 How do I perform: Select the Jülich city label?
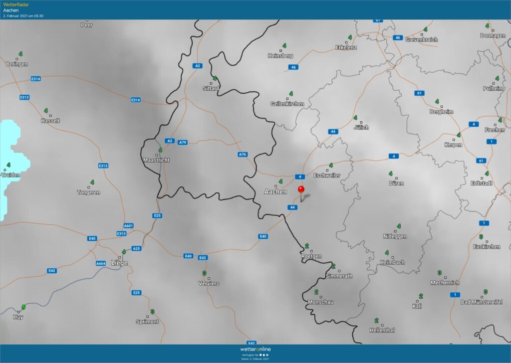click(x=361, y=127)
